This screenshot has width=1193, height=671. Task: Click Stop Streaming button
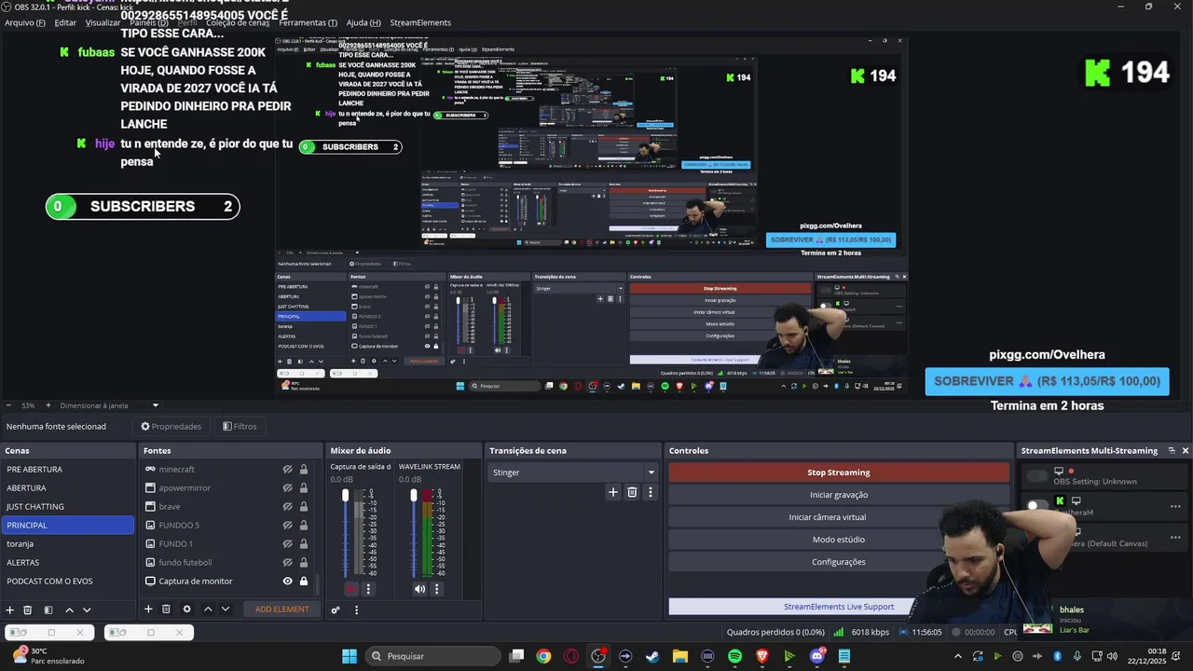pos(838,472)
